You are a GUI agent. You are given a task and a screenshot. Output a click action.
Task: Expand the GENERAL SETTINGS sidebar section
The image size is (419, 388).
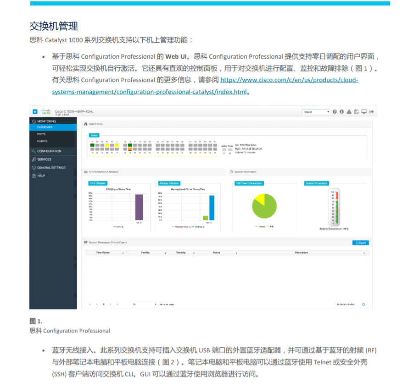(53, 168)
